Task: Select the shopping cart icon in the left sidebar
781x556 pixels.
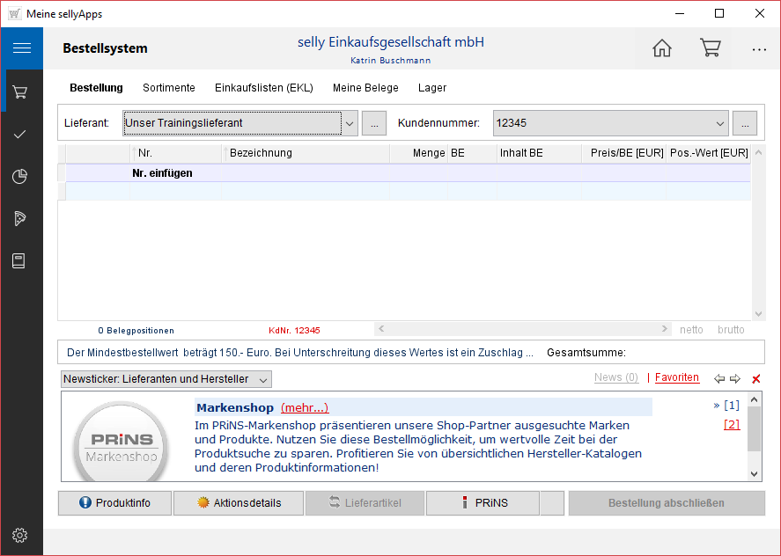Action: (21, 91)
